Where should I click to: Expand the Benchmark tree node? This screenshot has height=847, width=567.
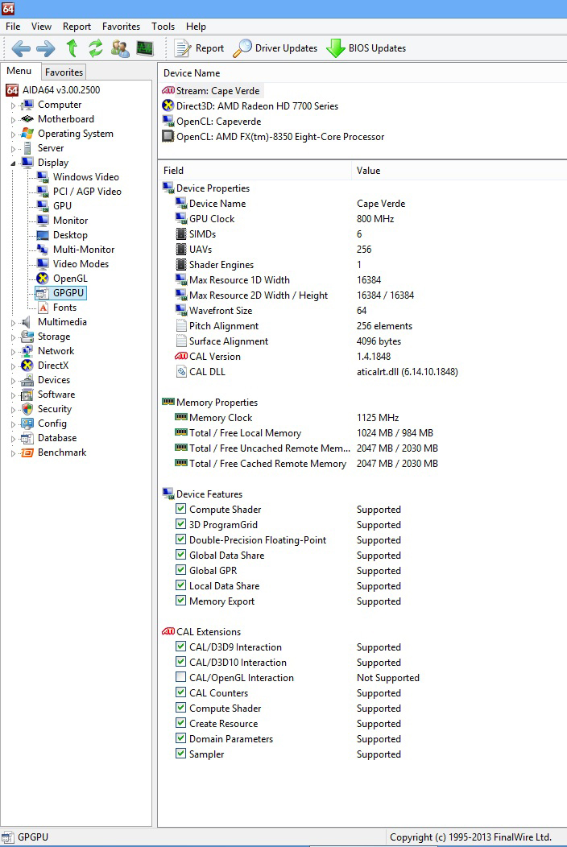pyautogui.click(x=13, y=453)
